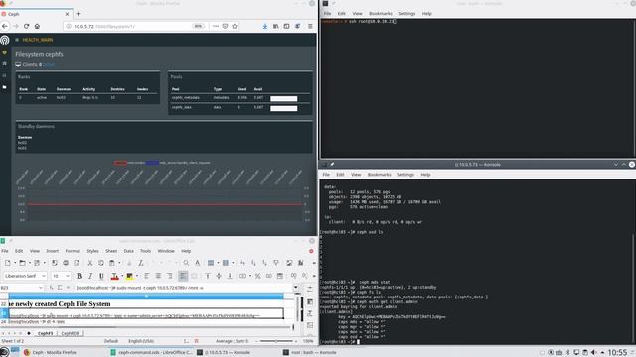Open the Firefox downloads panel
Screen dimensions: 636x357
[265, 26]
